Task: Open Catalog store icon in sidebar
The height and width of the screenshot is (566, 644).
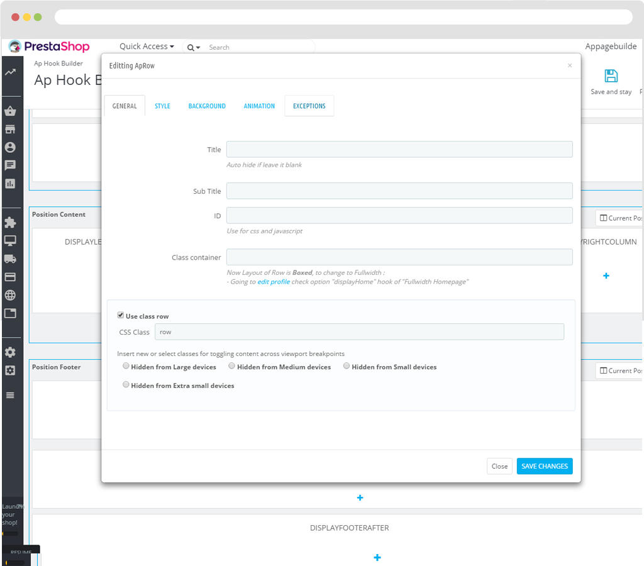Action: (10, 130)
